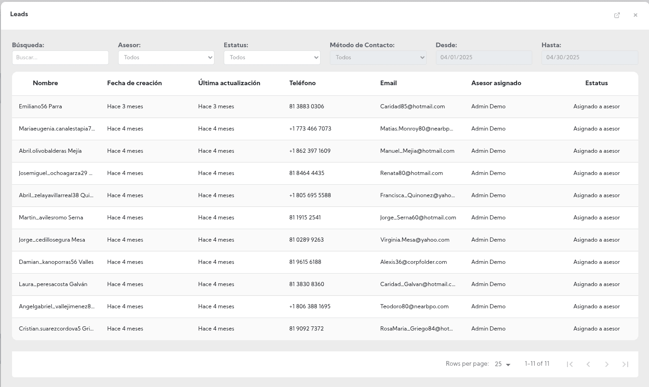Open leads dialog in new window icon
Image resolution: width=649 pixels, height=387 pixels.
coord(617,15)
